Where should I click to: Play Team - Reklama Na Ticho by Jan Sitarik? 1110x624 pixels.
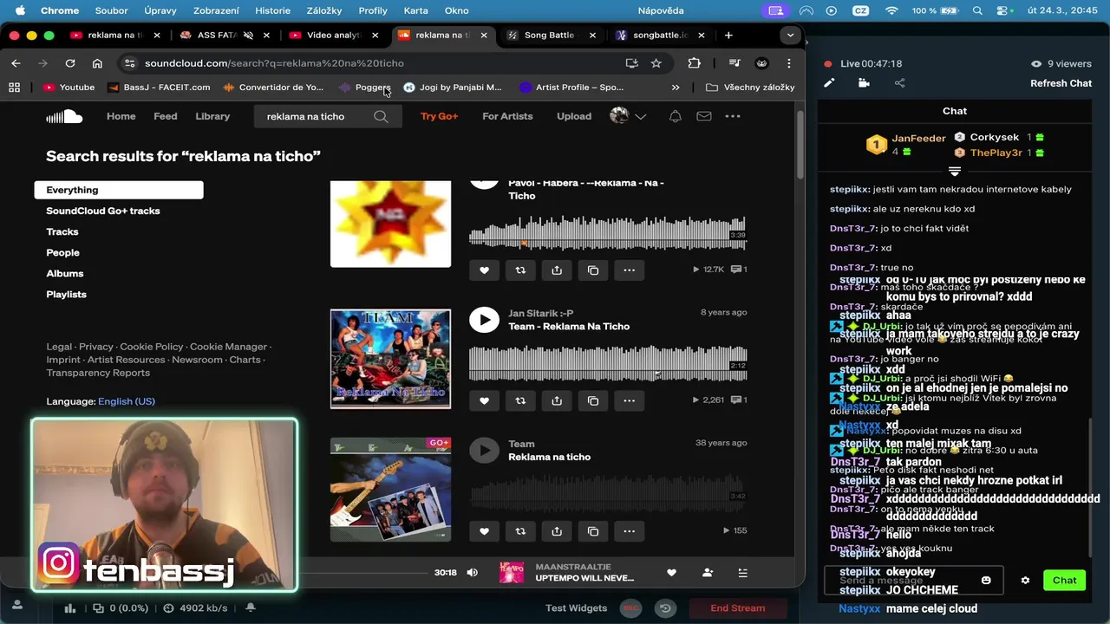[484, 320]
